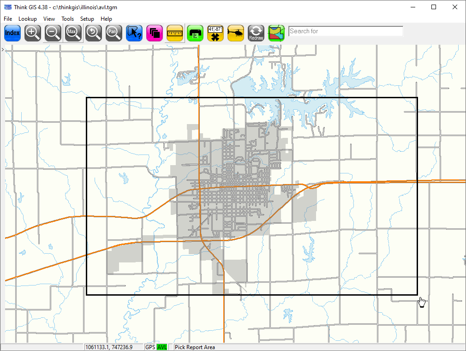Open the pink layers icon
The height and width of the screenshot is (351, 466).
coord(155,33)
